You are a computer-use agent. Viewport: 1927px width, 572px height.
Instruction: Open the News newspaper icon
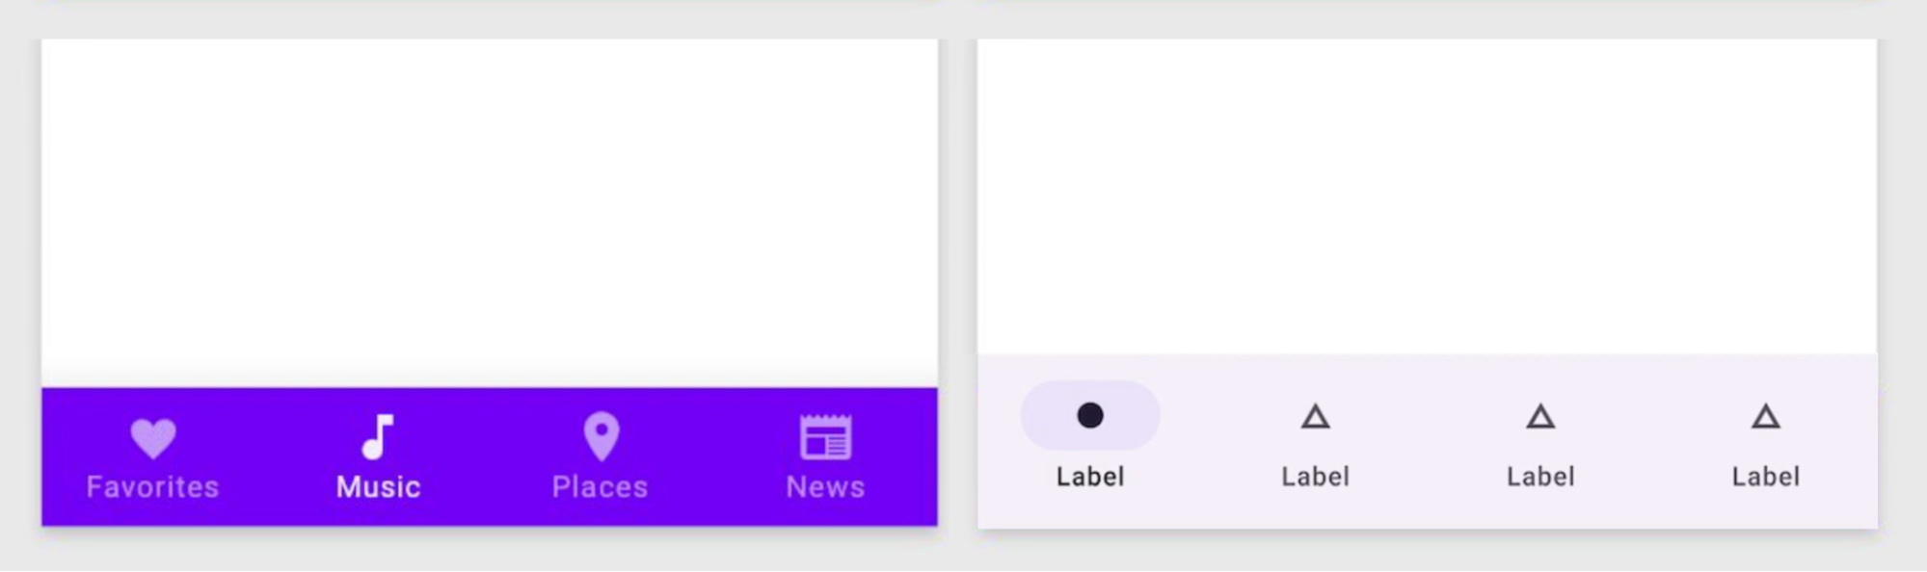click(825, 438)
